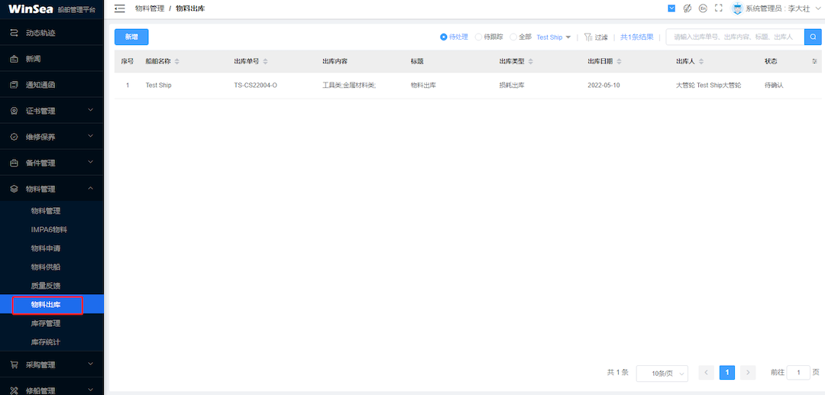The width and height of the screenshot is (825, 395).
Task: Click page number 1 button
Action: [x=727, y=372]
